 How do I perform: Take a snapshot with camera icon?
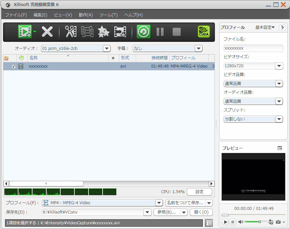pyautogui.click(x=278, y=222)
